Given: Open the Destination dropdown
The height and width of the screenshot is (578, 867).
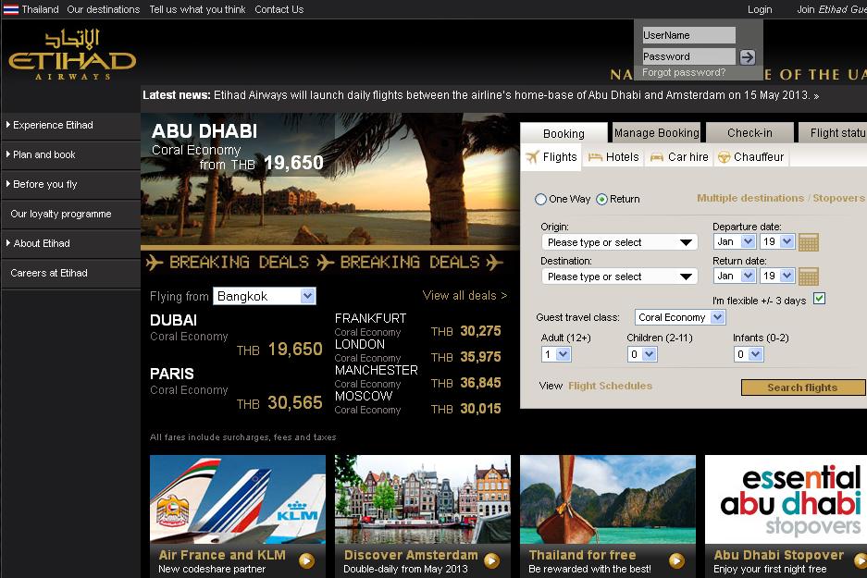Looking at the screenshot, I should (x=619, y=277).
